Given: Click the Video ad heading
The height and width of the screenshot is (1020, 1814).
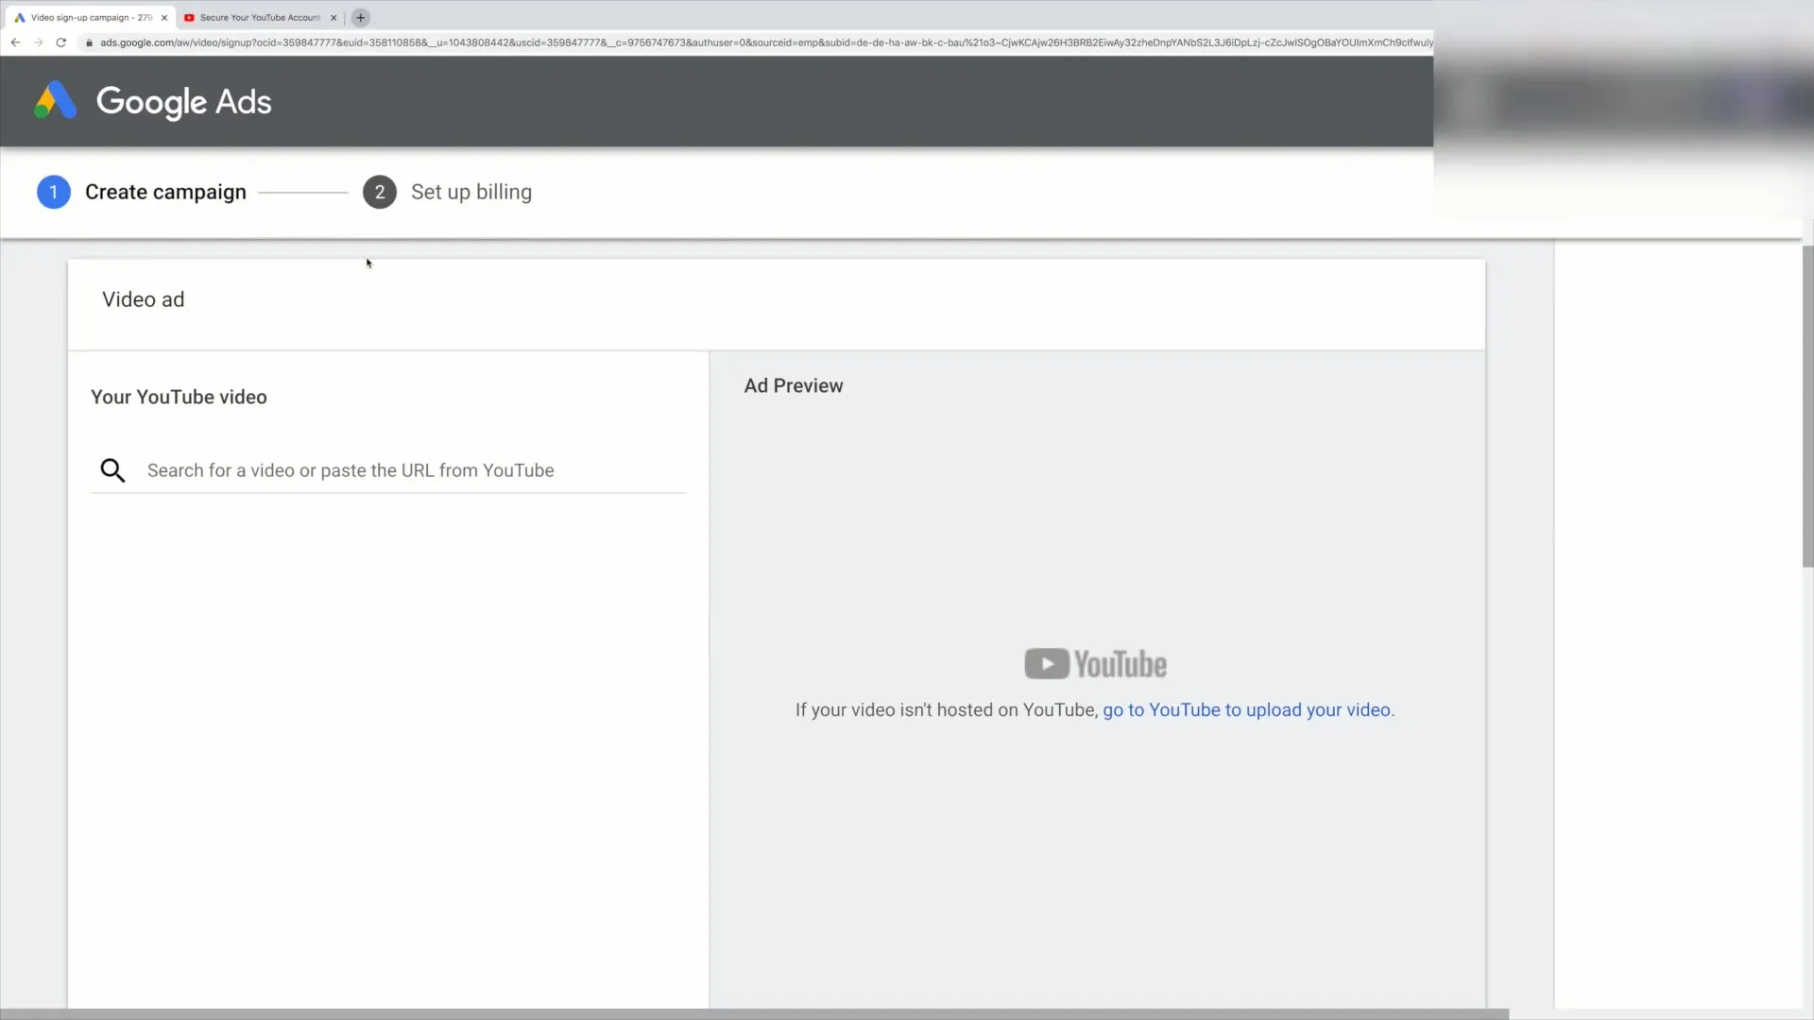Looking at the screenshot, I should [x=144, y=299].
